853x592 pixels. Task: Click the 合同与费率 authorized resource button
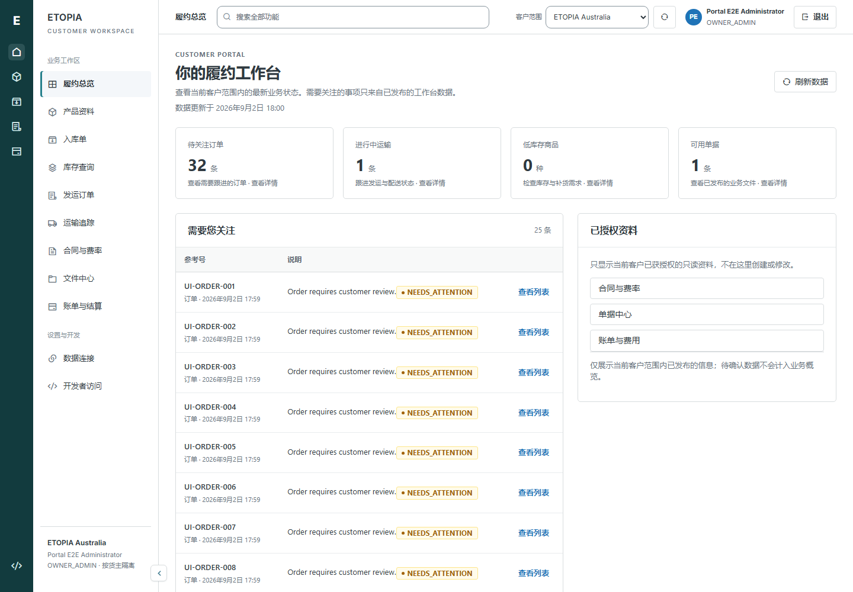(707, 288)
